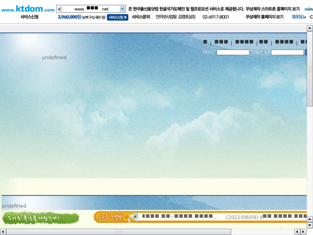Click the megaphone icon in the 전광판 bar

133,217
